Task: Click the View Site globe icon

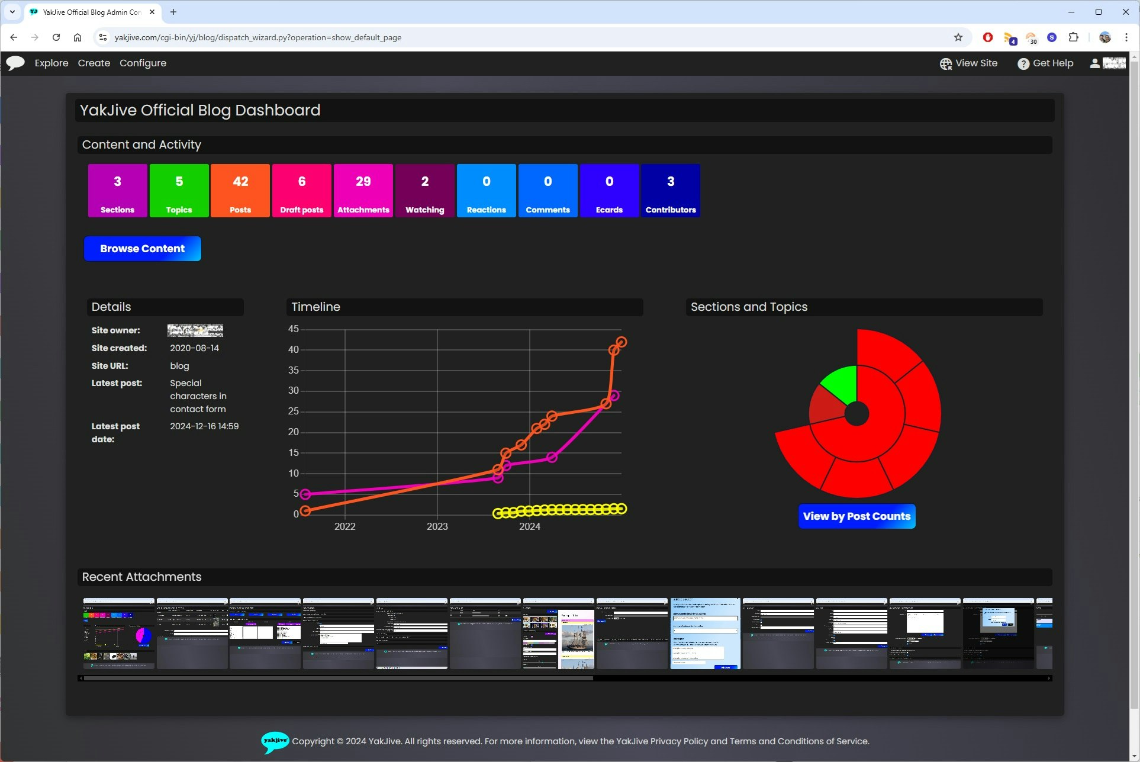Action: click(x=946, y=63)
